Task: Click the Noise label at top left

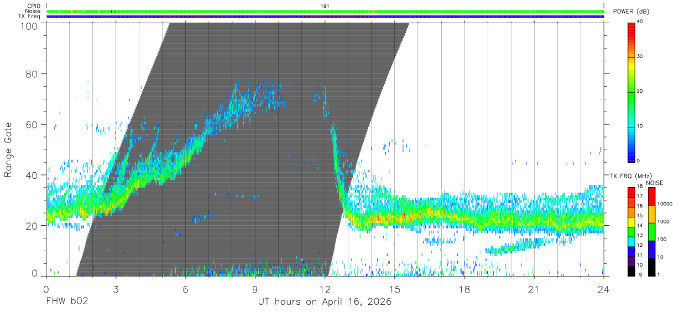Action: (34, 11)
